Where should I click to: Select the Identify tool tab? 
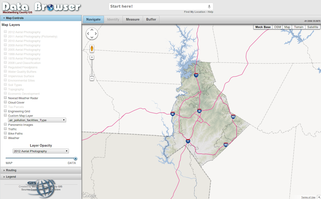click(113, 19)
